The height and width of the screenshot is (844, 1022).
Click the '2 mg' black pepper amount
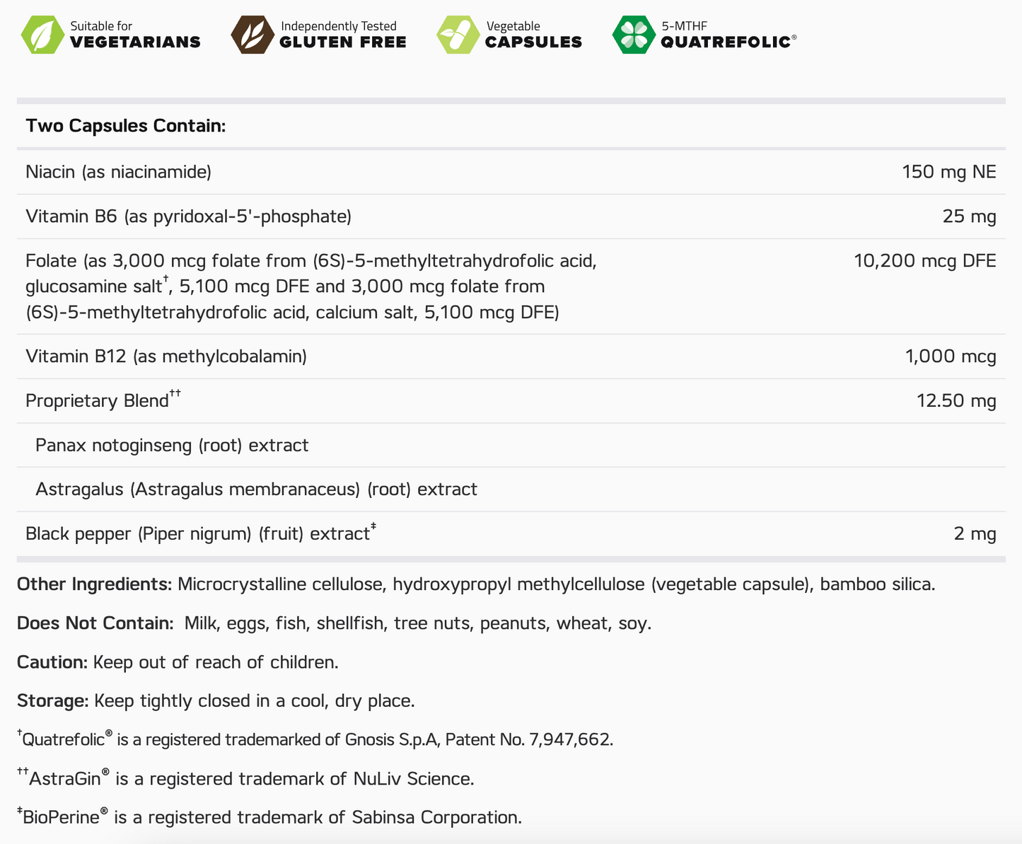[975, 534]
